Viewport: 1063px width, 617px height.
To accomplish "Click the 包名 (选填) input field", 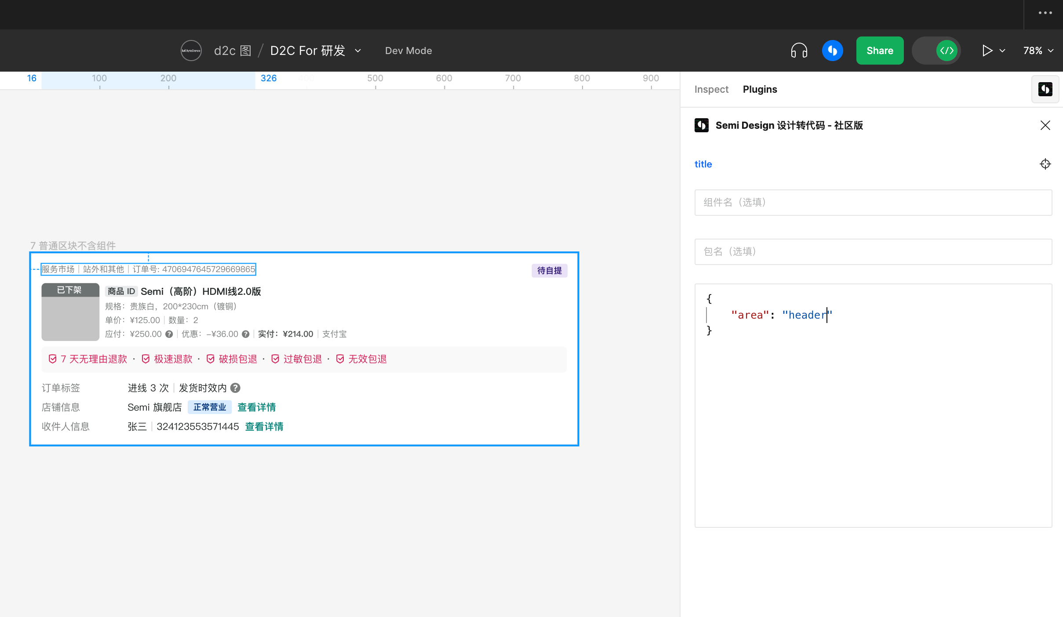I will (x=873, y=251).
